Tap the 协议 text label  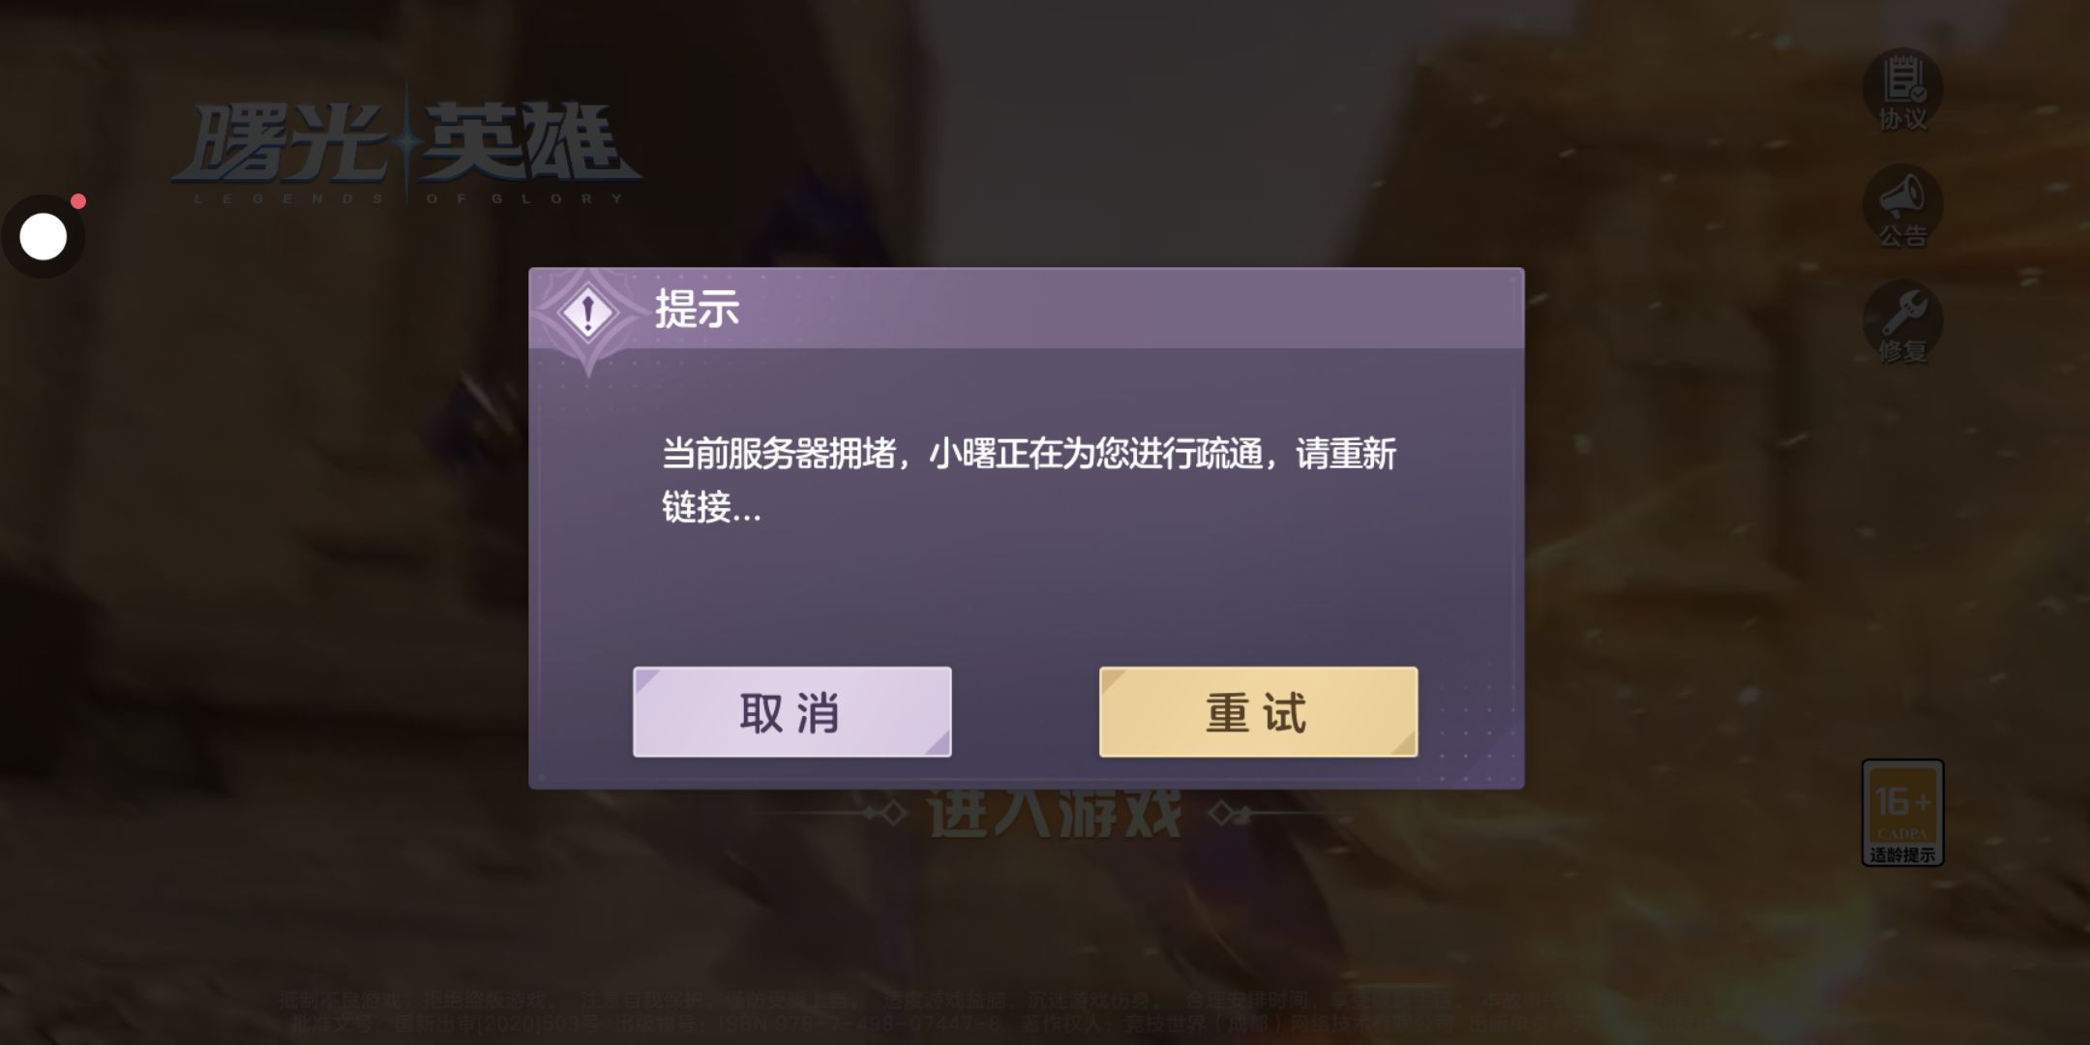click(x=1903, y=119)
